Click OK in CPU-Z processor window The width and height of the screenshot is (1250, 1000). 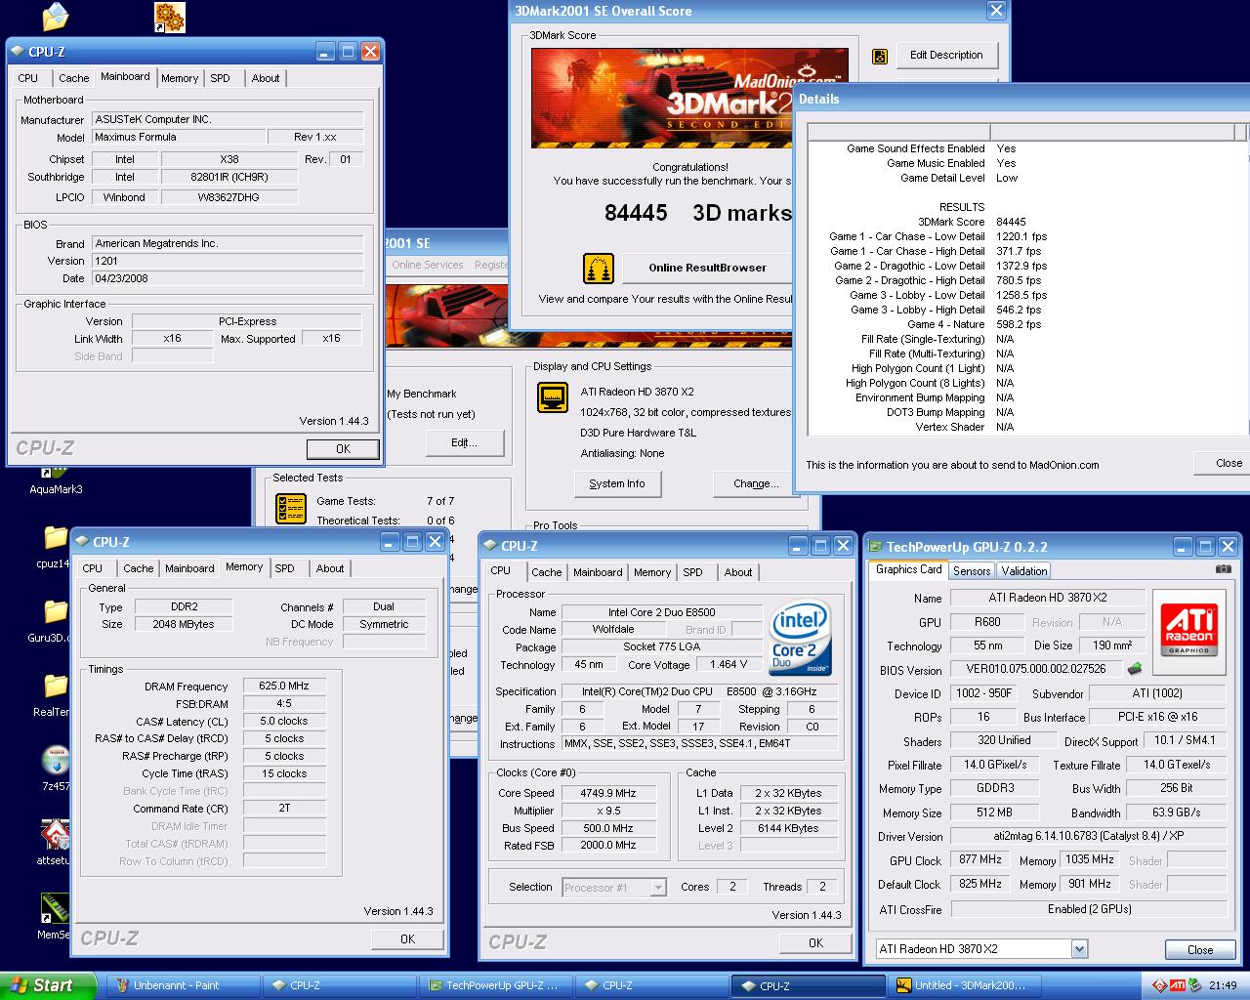click(815, 943)
